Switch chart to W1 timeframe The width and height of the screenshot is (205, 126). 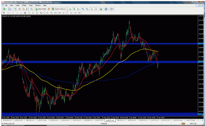coord(75,13)
